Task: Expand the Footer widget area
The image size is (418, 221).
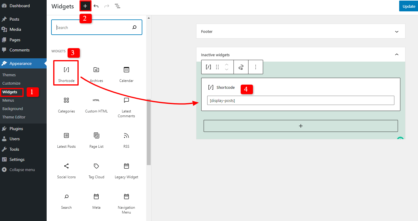Action: point(397,31)
